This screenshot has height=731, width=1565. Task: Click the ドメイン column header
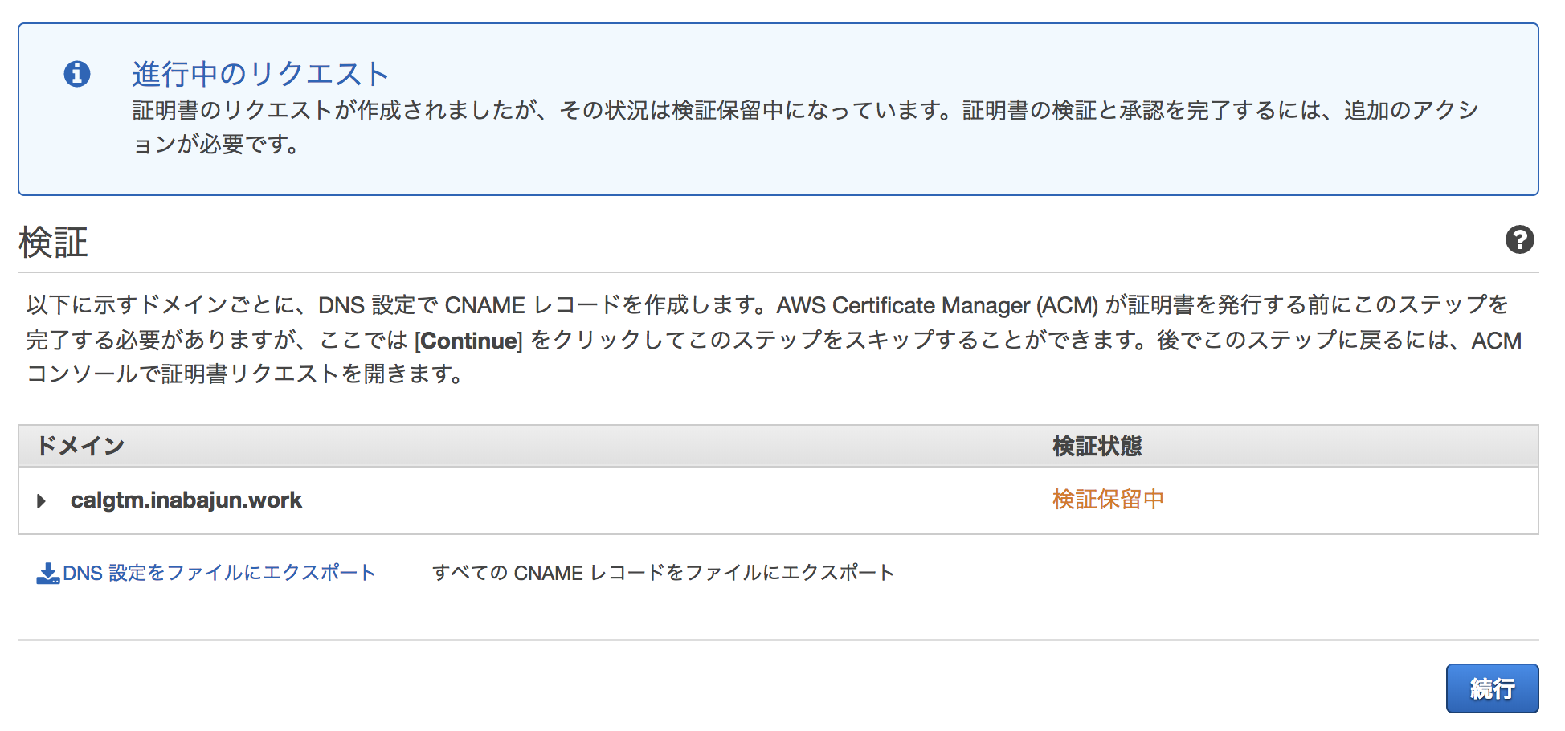pos(80,446)
